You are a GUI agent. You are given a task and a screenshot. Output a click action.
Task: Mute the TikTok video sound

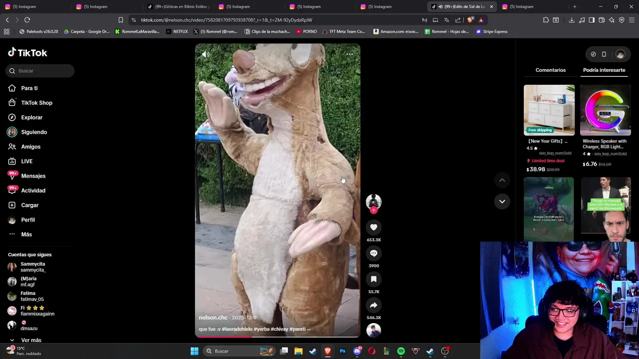point(206,54)
